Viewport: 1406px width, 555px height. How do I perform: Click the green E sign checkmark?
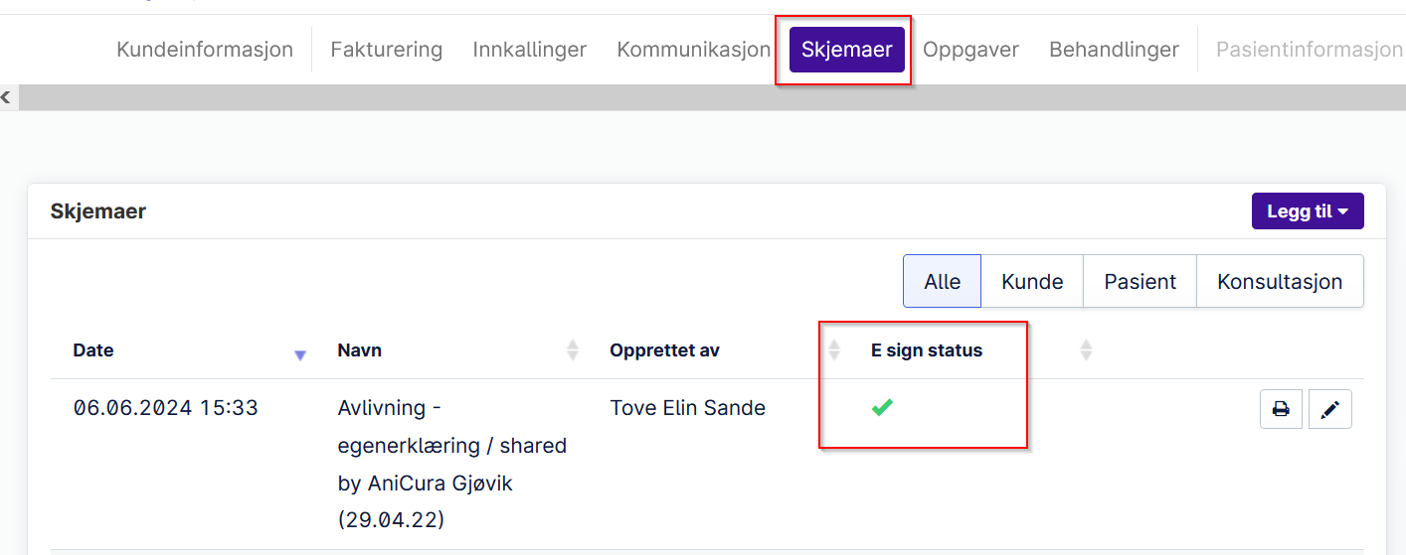pos(881,407)
